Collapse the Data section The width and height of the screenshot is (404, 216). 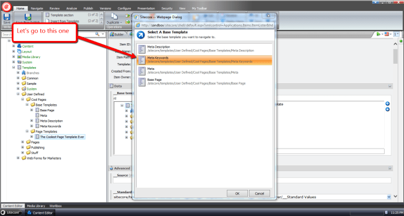(390, 86)
